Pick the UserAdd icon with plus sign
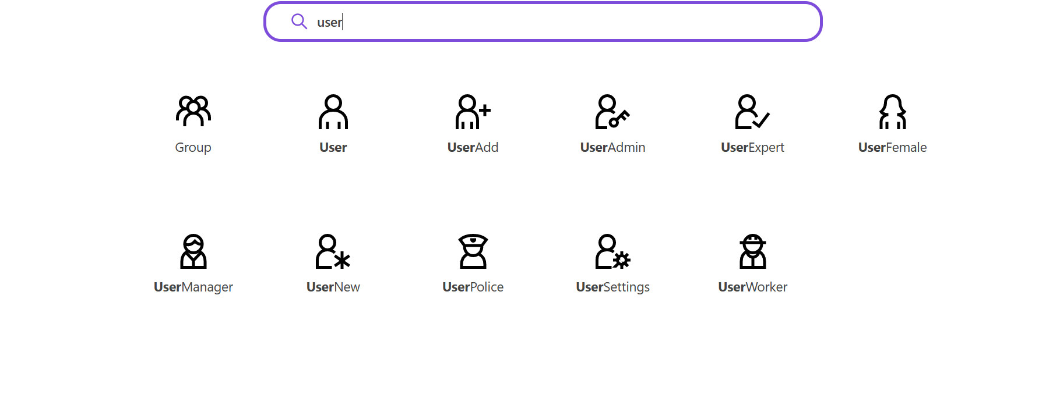Screen dimensions: 1060x409 point(473,111)
